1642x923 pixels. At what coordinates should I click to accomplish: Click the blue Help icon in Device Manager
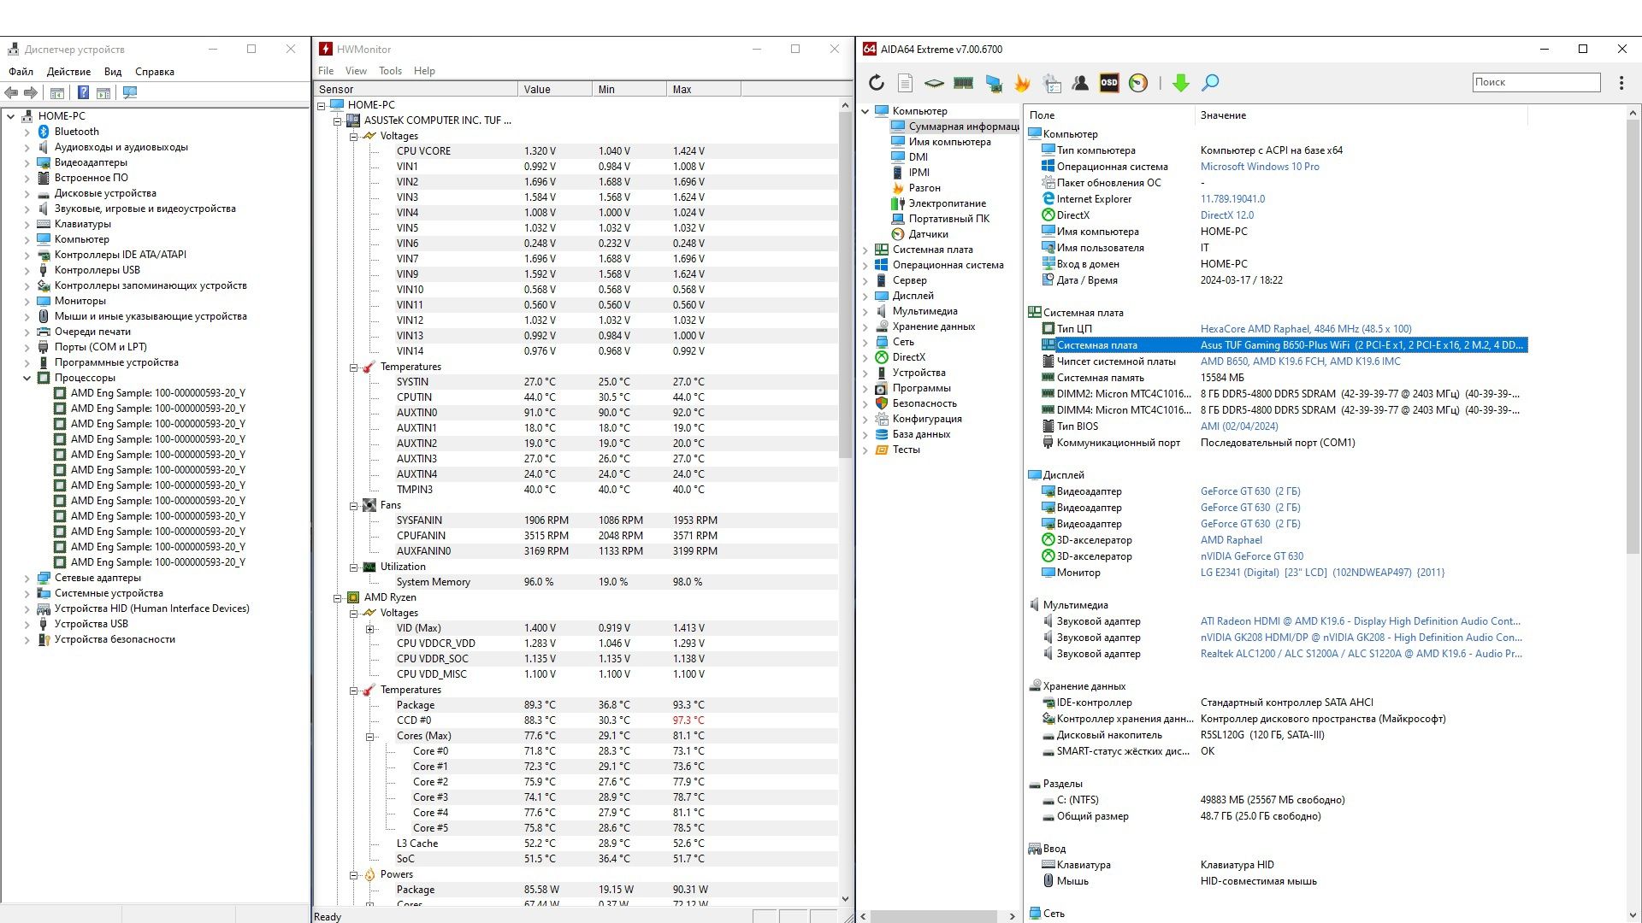[83, 92]
